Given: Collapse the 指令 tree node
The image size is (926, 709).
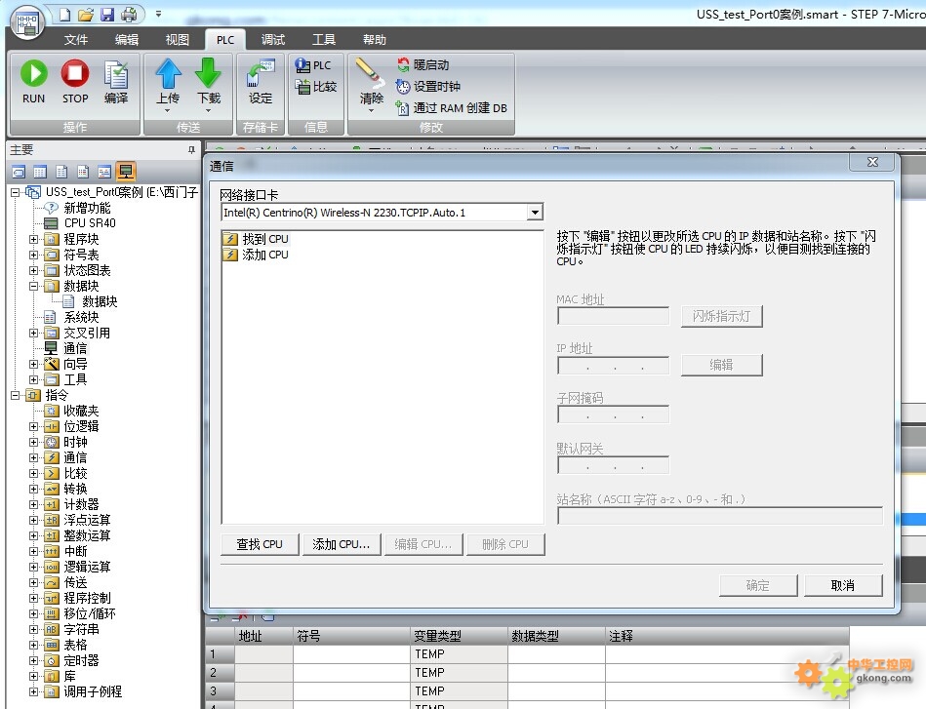Looking at the screenshot, I should coord(16,395).
